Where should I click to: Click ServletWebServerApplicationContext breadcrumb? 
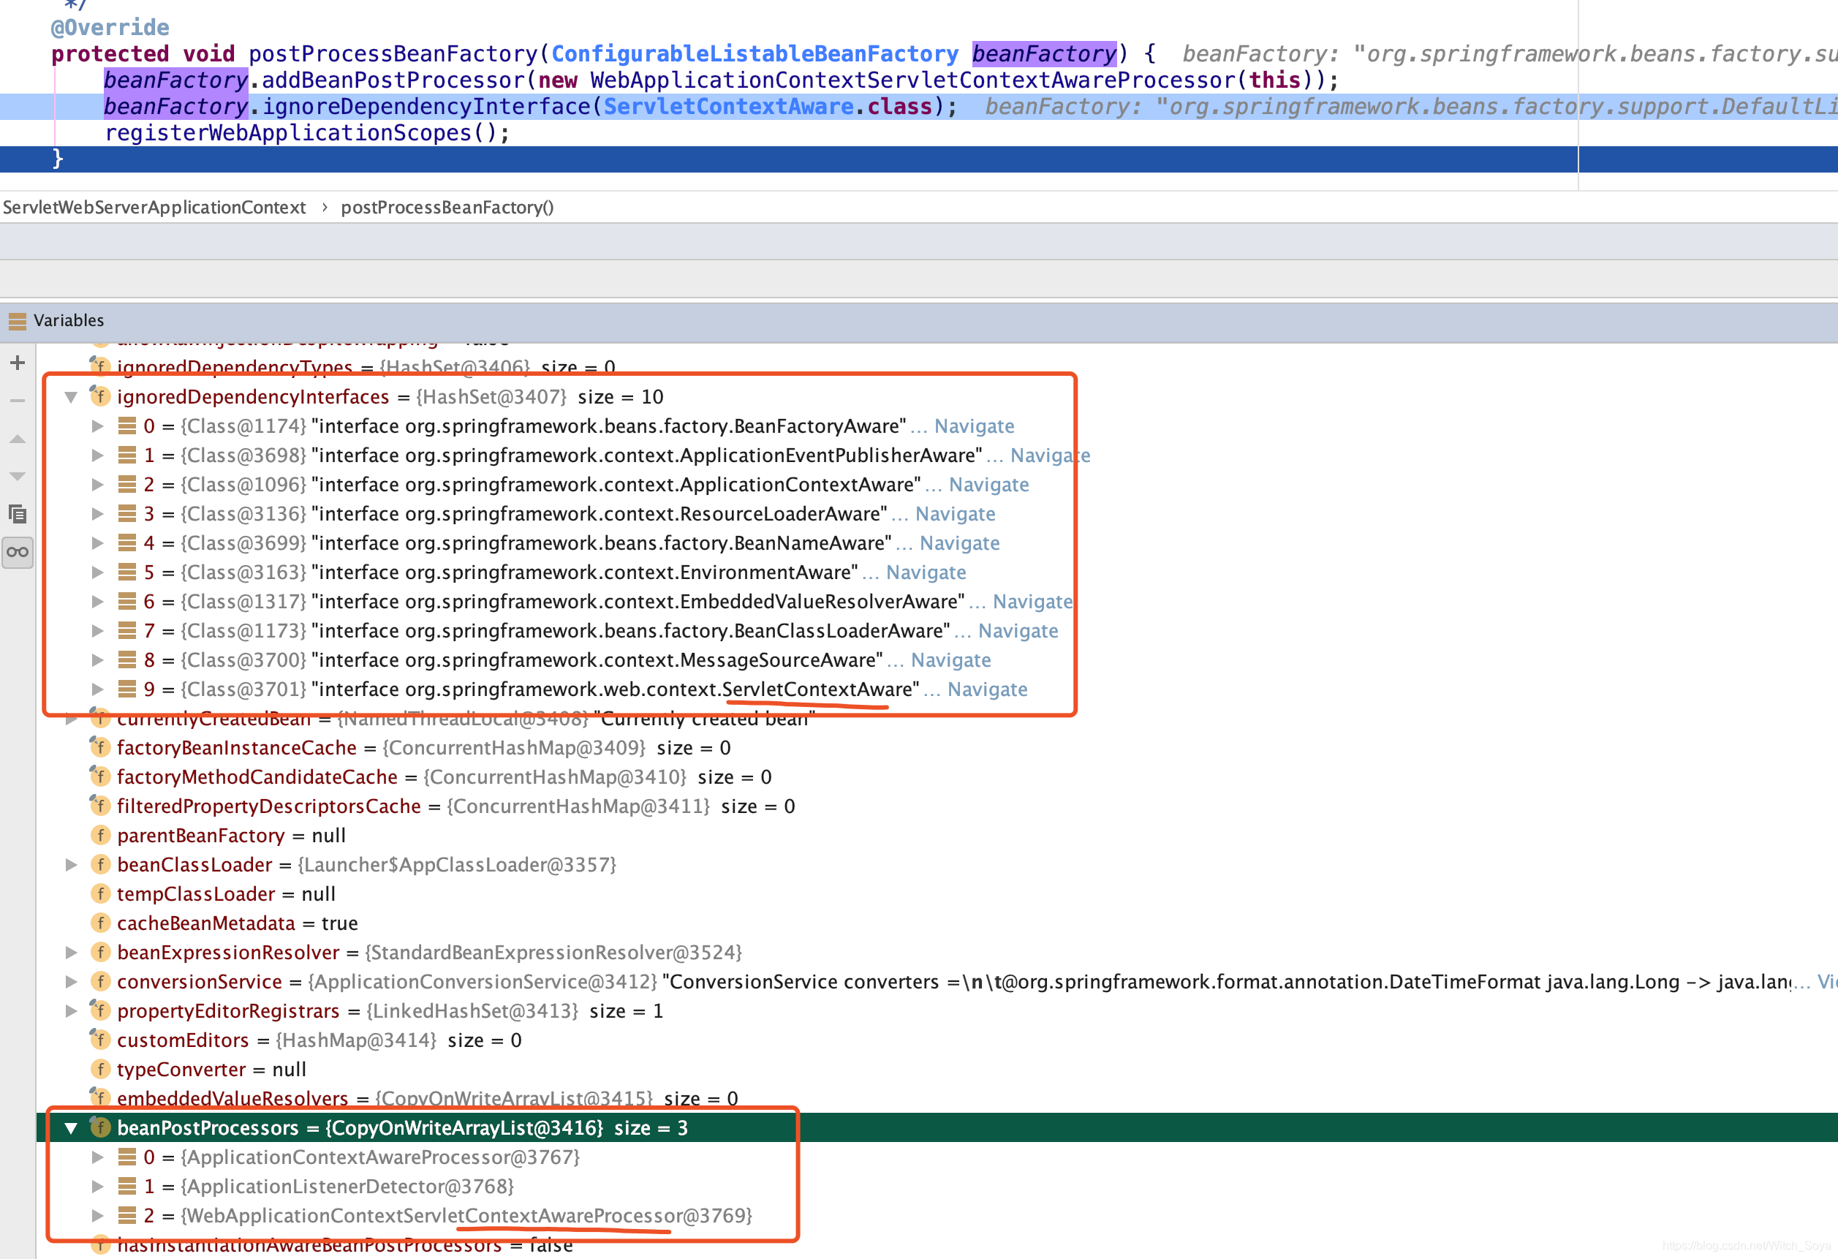click(154, 207)
